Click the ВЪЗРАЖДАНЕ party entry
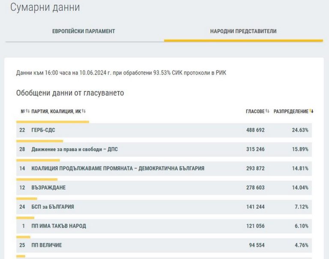This screenshot has height=259, width=329. coord(48,188)
